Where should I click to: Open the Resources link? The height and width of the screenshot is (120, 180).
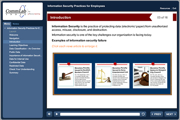[165, 8]
